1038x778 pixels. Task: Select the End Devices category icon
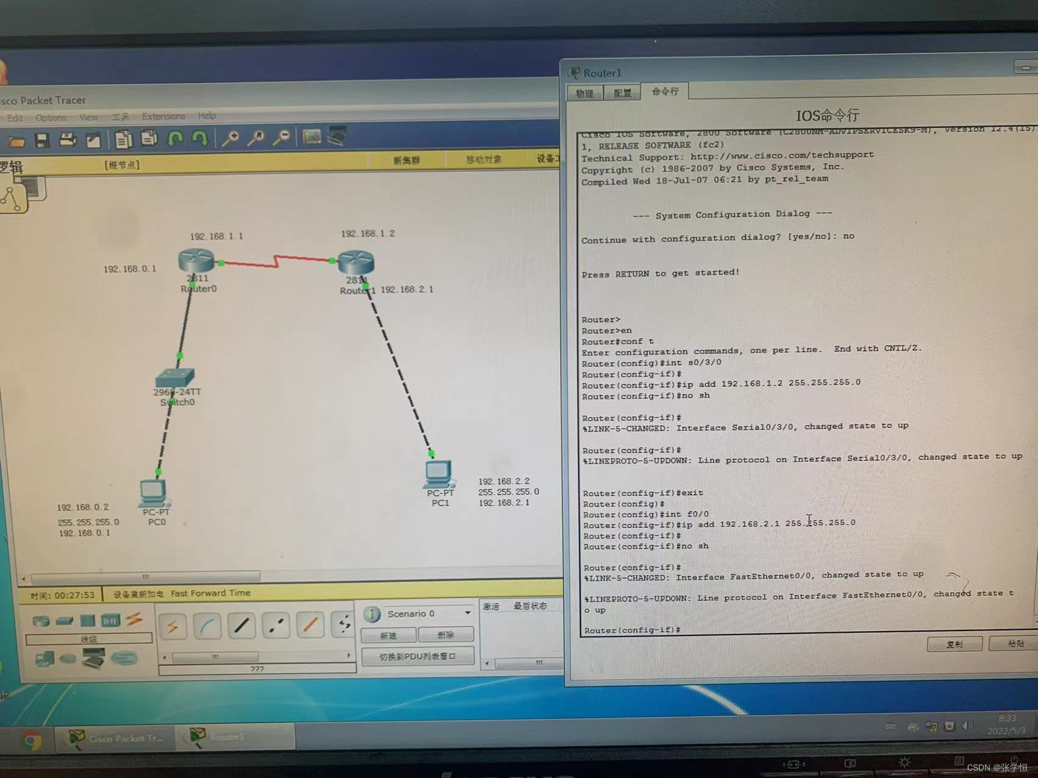(44, 658)
